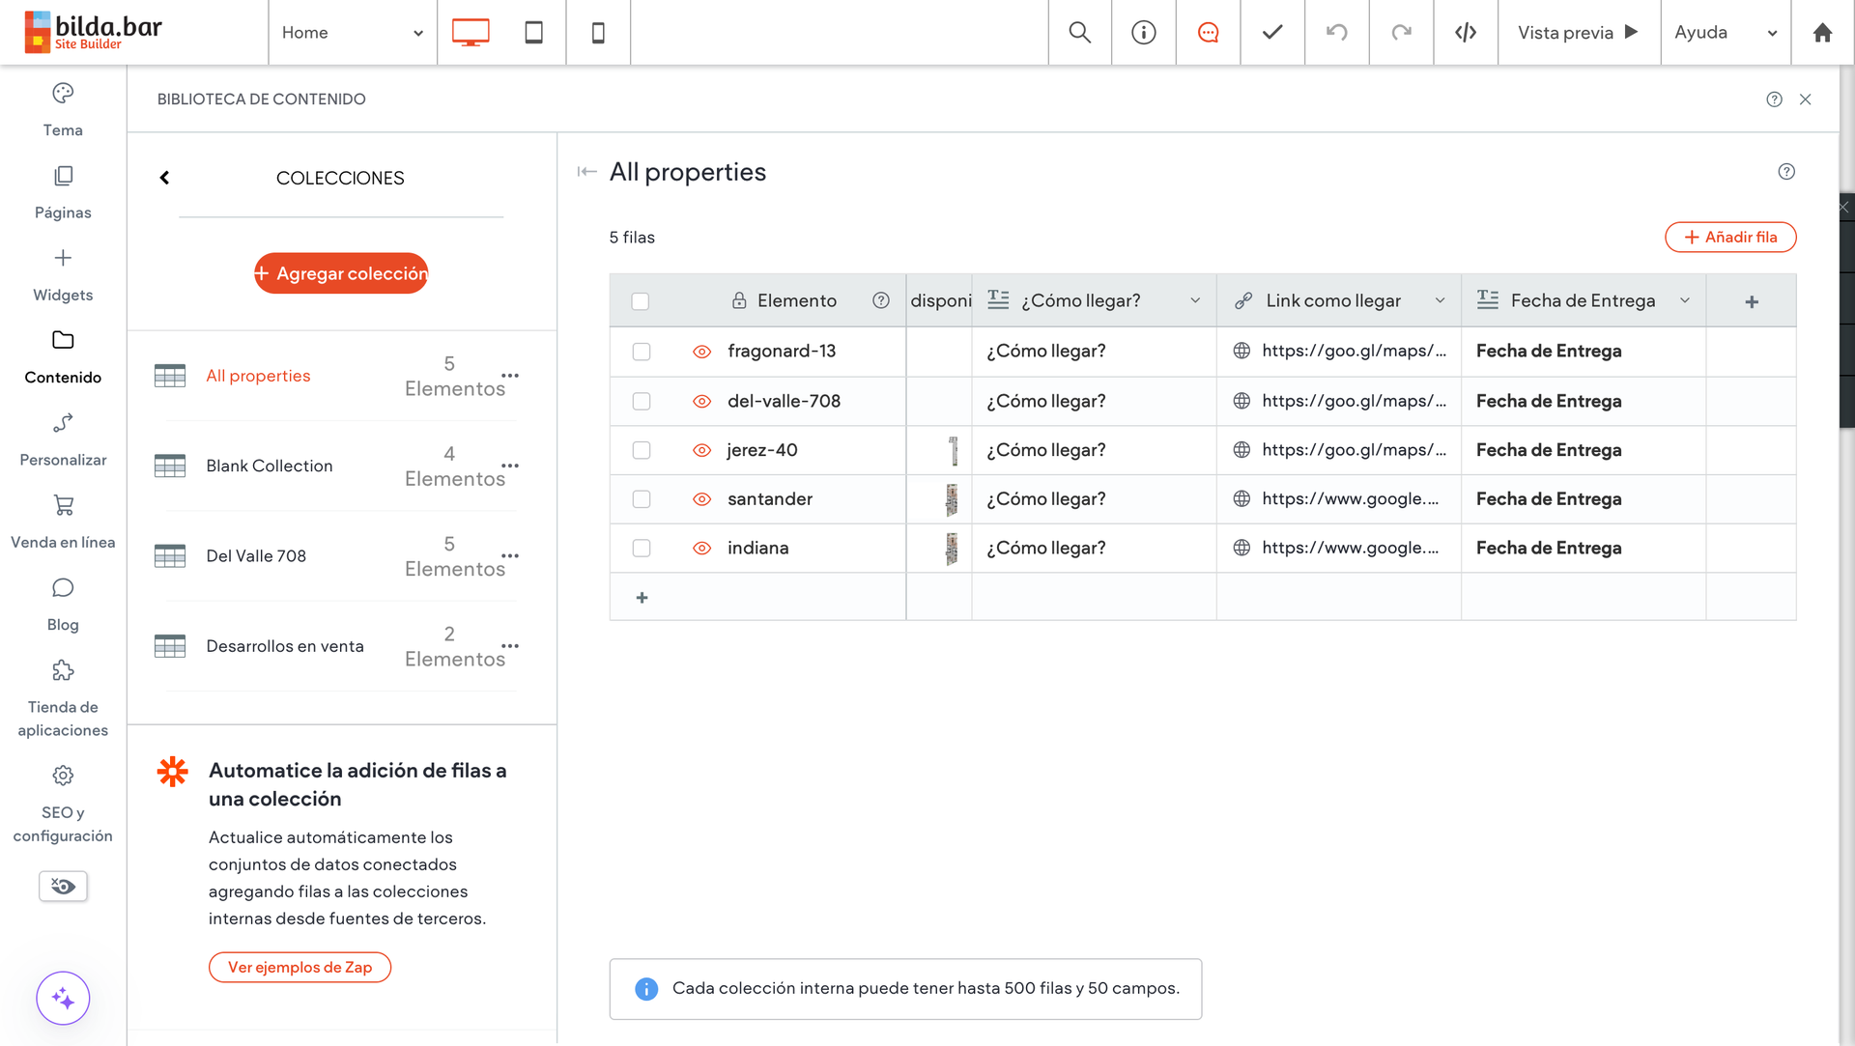
Task: Check the santander row checkbox
Action: tap(642, 499)
